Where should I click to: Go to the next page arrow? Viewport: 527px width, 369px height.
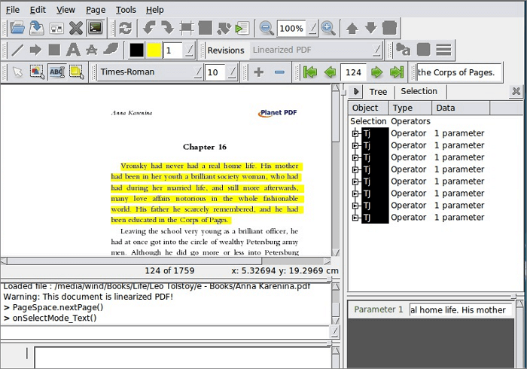tap(376, 72)
